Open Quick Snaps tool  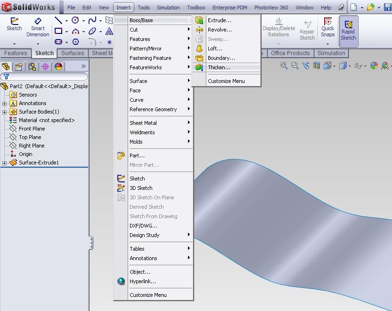click(x=328, y=27)
